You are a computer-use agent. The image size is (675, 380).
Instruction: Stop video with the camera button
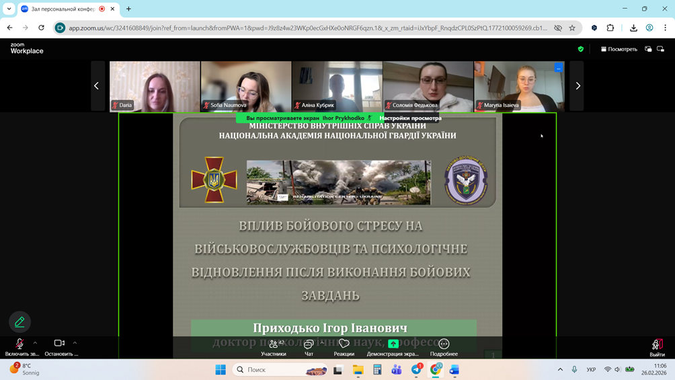pyautogui.click(x=59, y=344)
